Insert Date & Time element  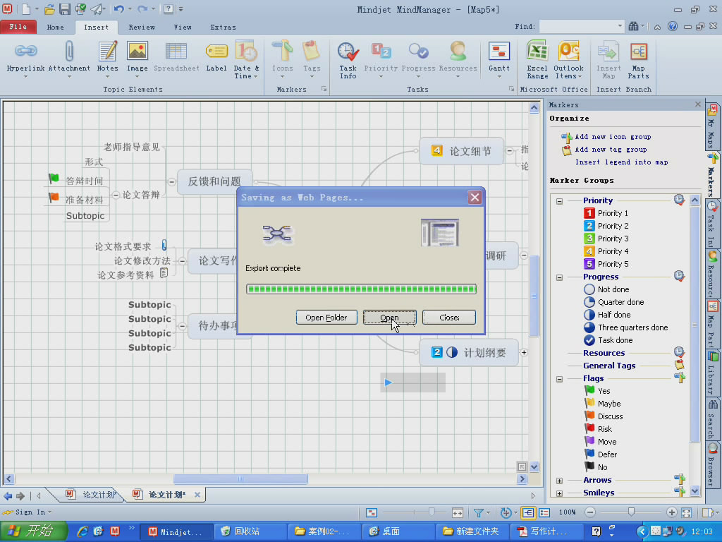[246, 60]
